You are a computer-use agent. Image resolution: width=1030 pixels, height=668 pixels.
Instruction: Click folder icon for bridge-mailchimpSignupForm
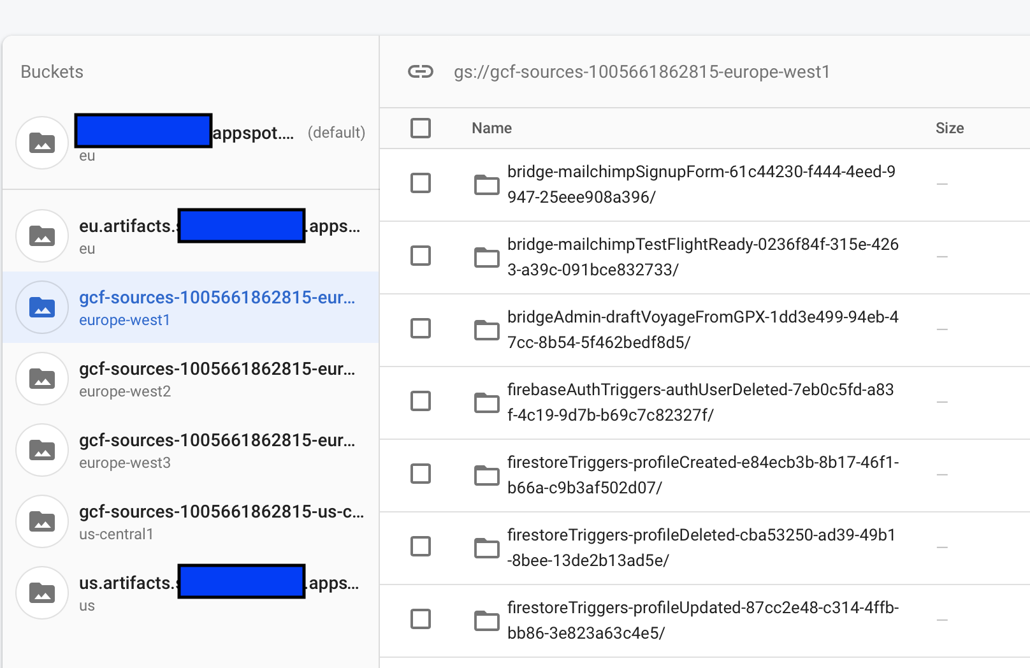[x=487, y=184]
